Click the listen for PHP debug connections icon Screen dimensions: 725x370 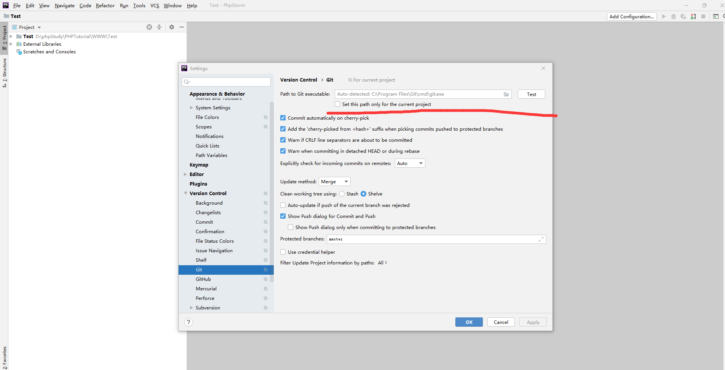(x=693, y=16)
